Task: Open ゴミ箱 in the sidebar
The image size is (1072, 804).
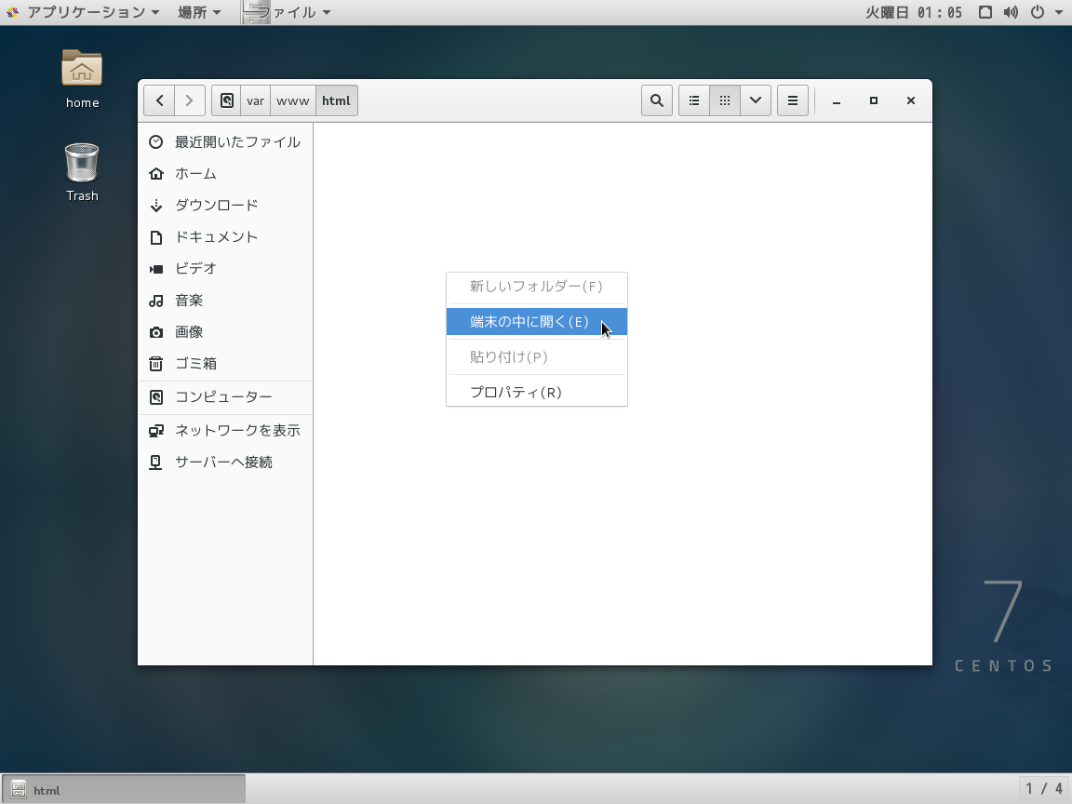Action: (x=225, y=364)
